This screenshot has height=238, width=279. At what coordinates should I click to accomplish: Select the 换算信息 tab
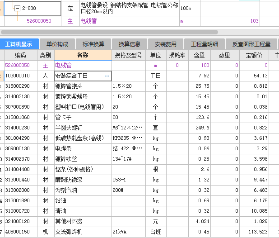point(130,44)
